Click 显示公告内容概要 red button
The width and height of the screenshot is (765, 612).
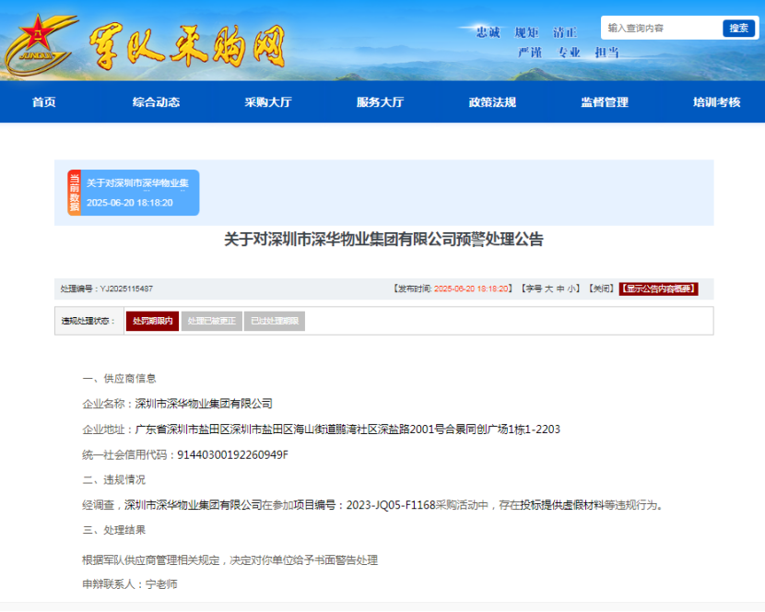coord(659,288)
